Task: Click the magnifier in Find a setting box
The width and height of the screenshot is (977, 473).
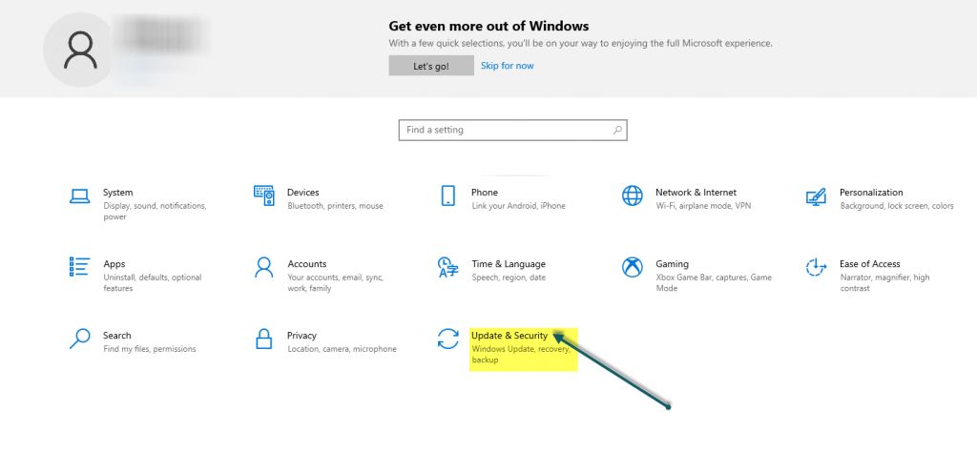Action: [617, 130]
